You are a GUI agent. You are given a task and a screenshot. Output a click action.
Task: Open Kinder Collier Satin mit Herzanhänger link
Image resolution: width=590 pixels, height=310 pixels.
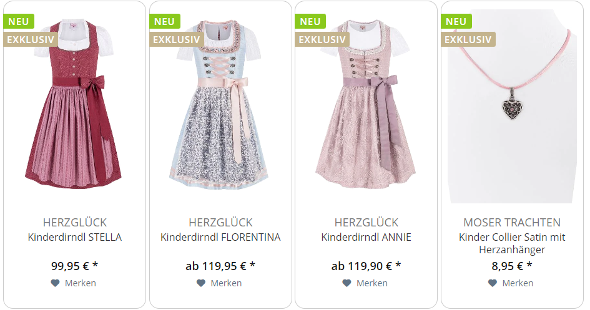tap(512, 243)
